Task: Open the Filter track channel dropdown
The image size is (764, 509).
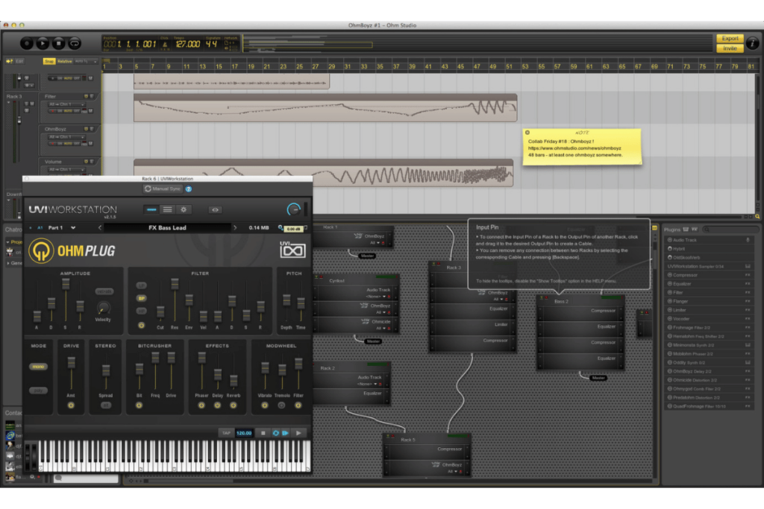Action: coord(66,104)
